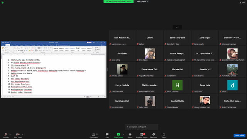Apply Italic in Word Font group
Screen dimensions: 247x139
(x=17, y=50)
